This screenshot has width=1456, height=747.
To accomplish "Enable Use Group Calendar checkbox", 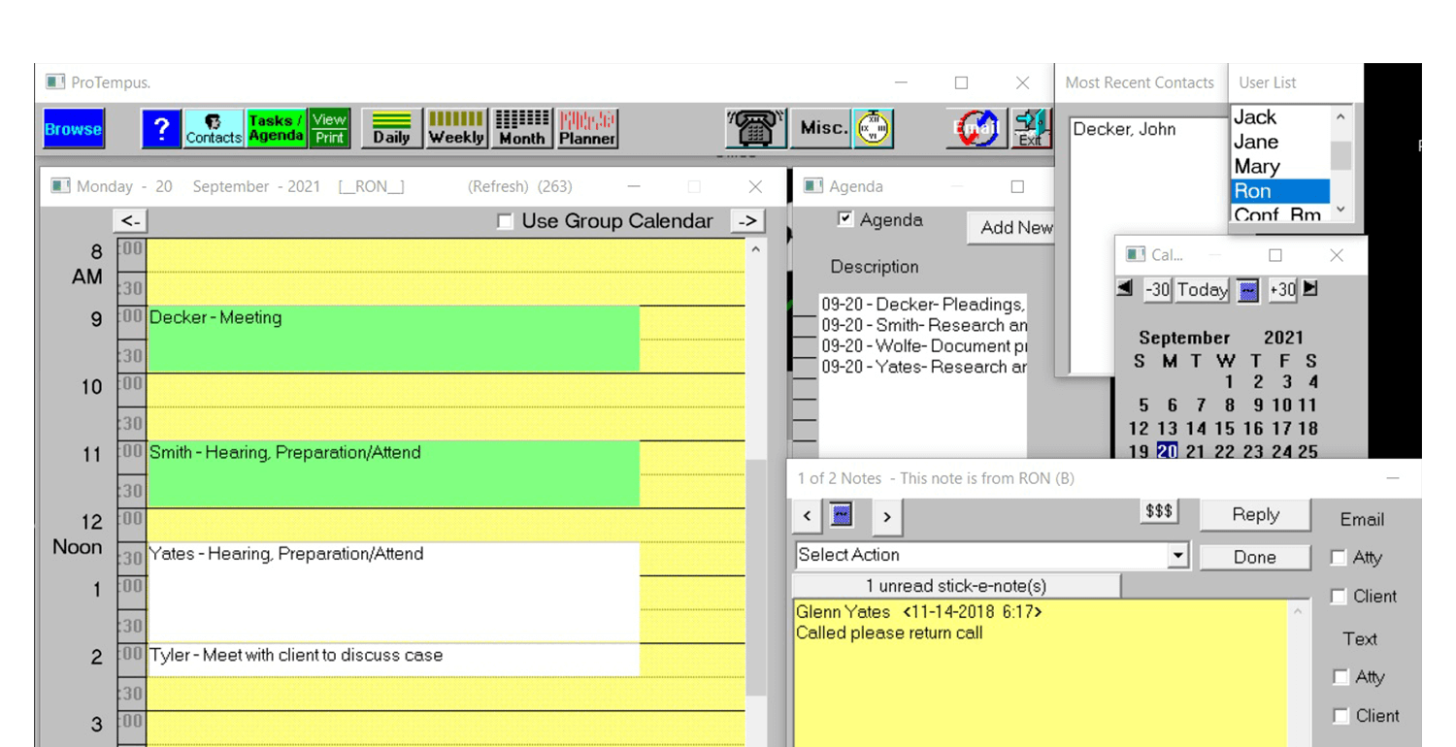I will click(505, 222).
